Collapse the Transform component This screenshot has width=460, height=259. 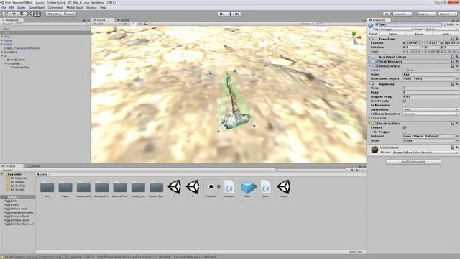click(369, 39)
